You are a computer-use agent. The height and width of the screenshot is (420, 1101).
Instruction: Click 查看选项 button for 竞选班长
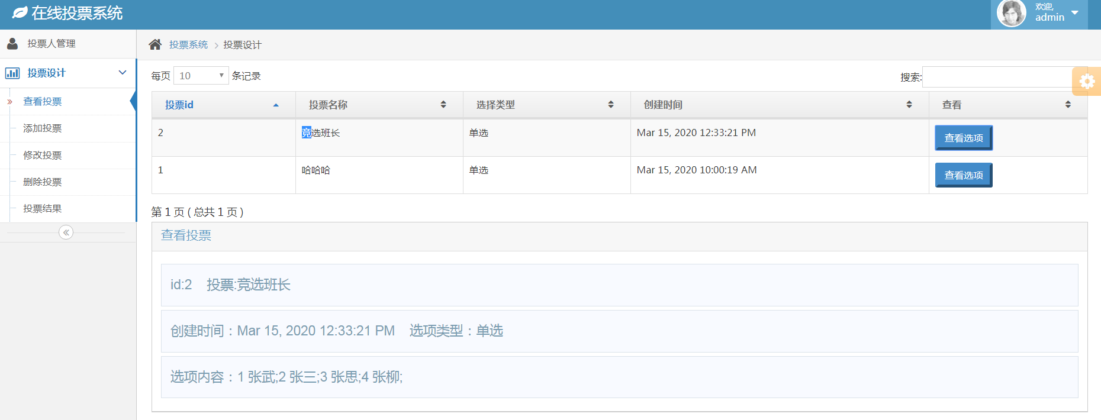[963, 138]
